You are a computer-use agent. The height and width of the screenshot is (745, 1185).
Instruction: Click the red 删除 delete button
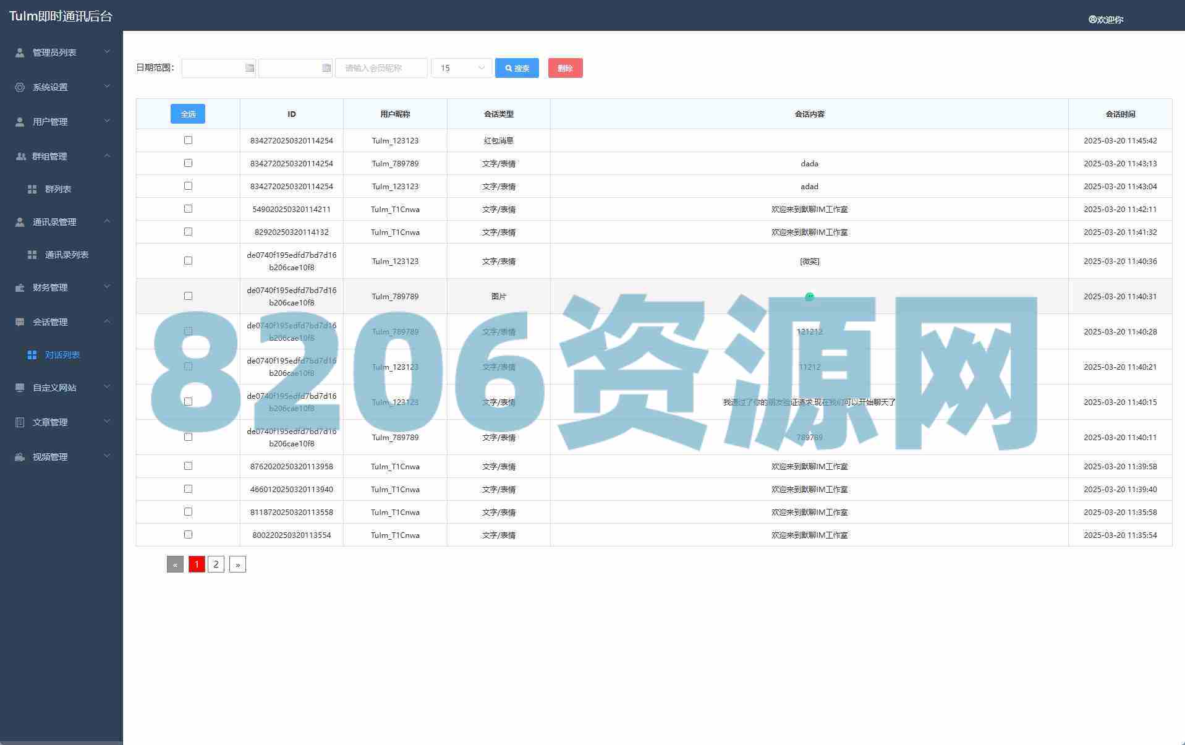[x=566, y=68]
